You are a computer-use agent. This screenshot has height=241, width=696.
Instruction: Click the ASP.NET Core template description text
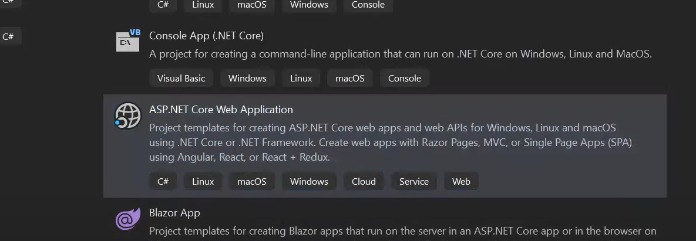[x=391, y=142]
